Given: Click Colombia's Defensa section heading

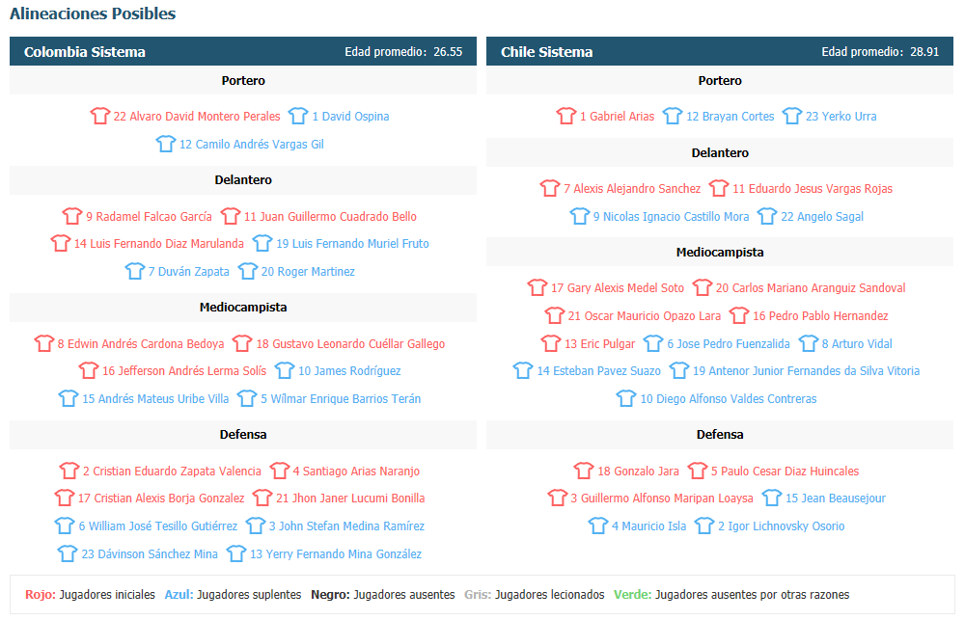Looking at the screenshot, I should click(243, 434).
